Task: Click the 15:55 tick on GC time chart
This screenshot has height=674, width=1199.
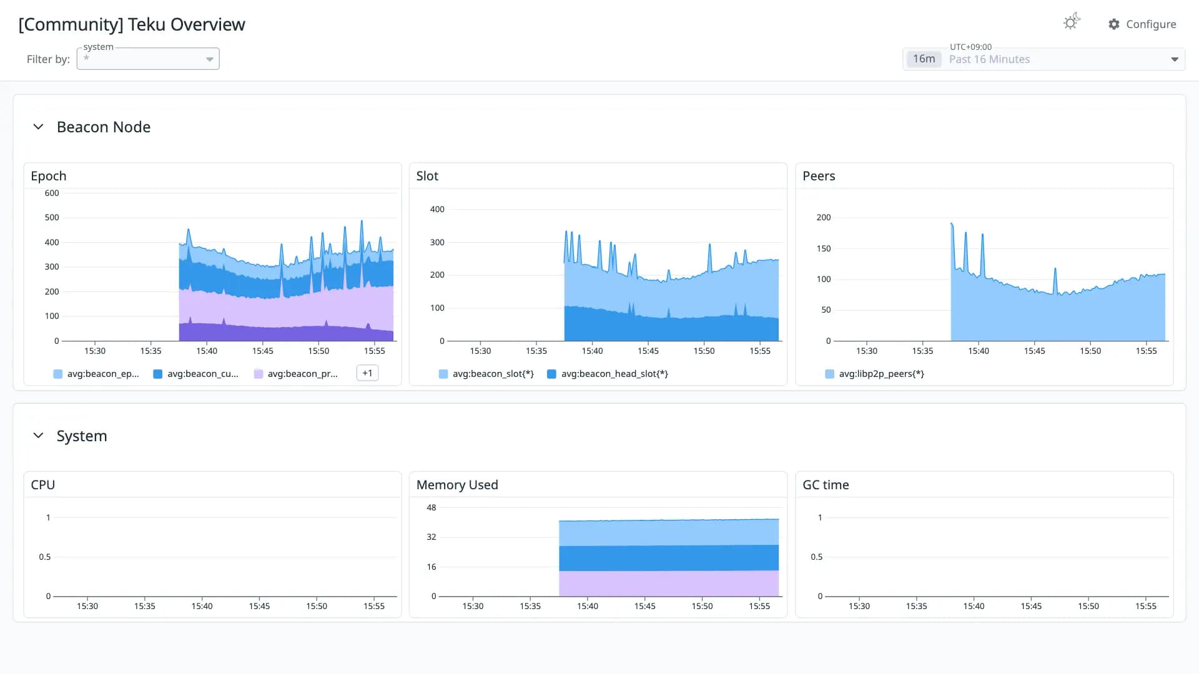Action: [1146, 606]
